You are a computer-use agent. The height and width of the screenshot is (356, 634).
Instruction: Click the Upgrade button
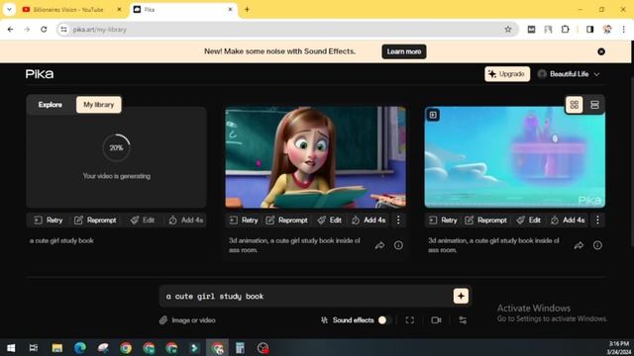[x=507, y=74]
